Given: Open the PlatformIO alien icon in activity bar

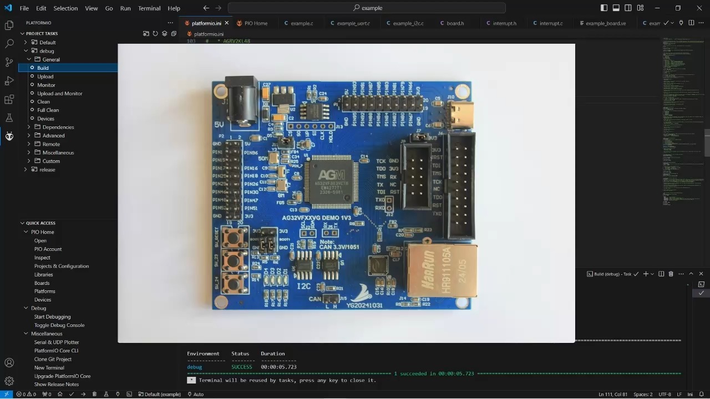Looking at the screenshot, I should tap(9, 136).
